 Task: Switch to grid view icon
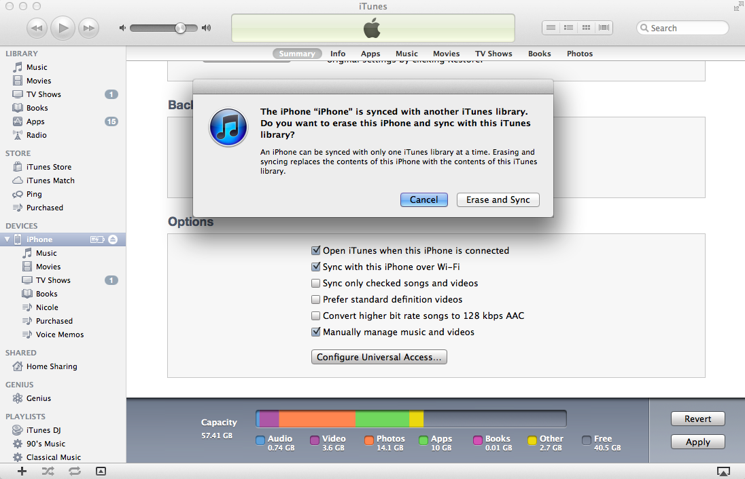(x=587, y=28)
